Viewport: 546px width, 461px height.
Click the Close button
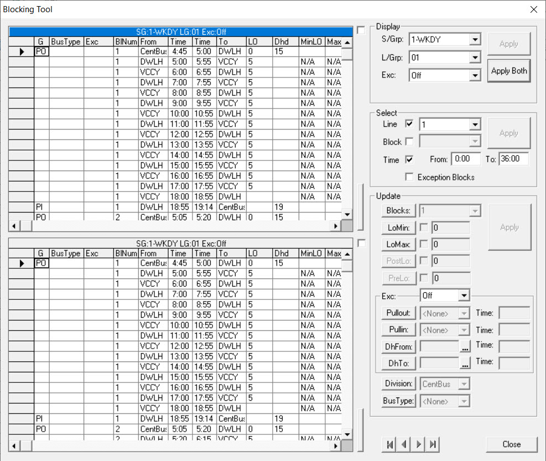(x=511, y=444)
